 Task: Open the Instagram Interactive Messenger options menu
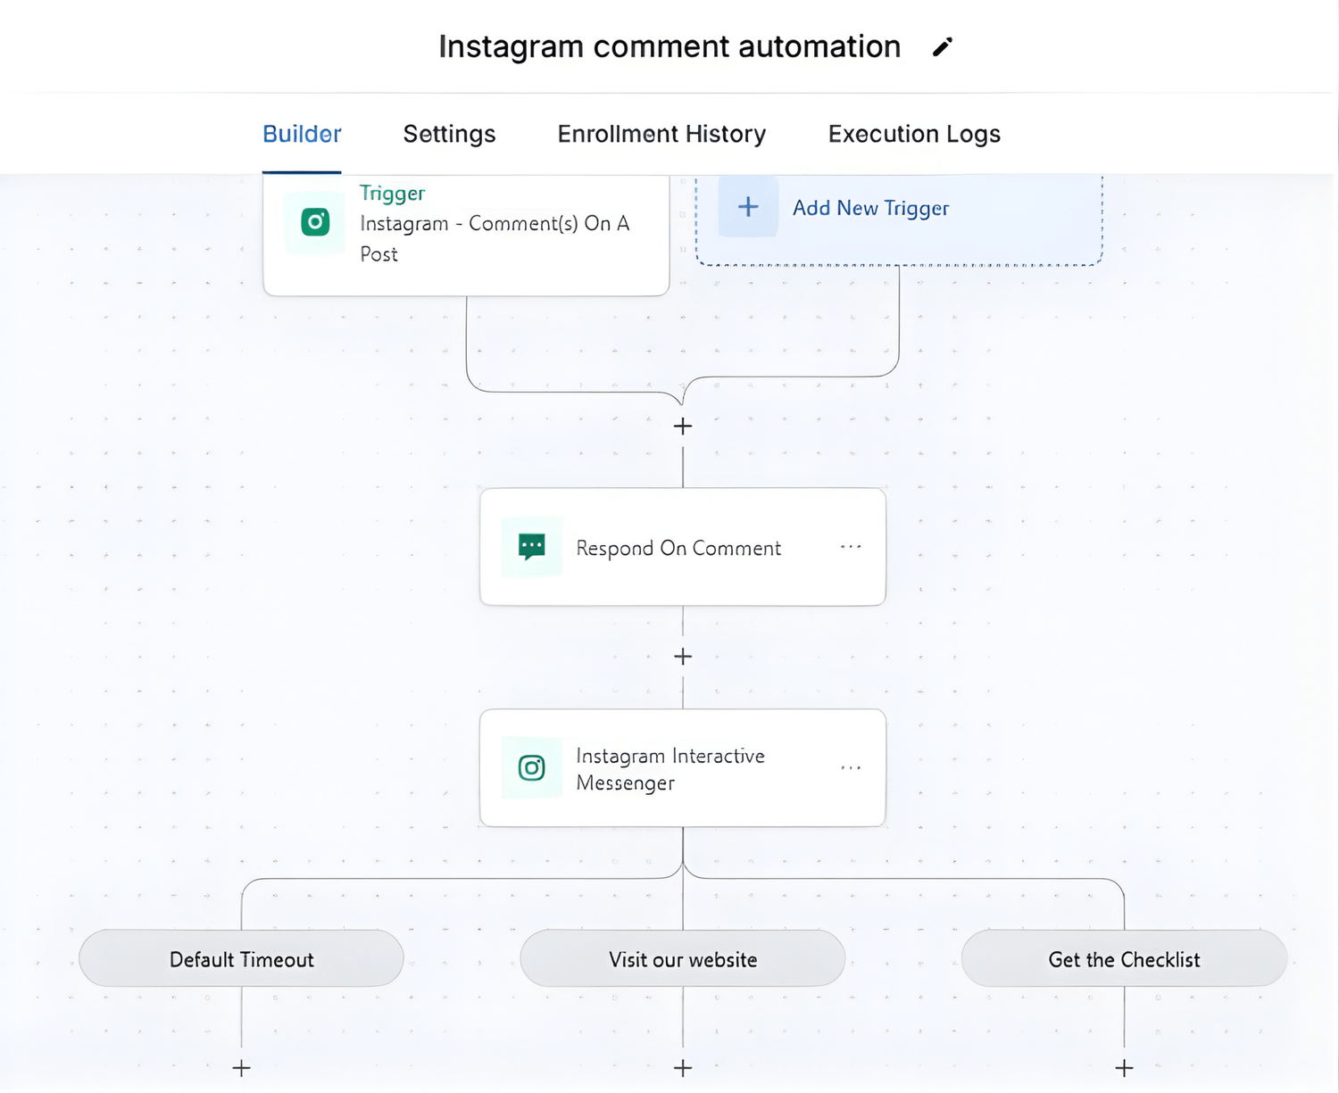851,768
